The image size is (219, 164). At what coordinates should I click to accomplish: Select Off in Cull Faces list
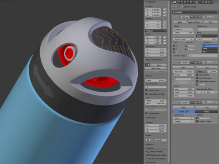tap(209, 46)
